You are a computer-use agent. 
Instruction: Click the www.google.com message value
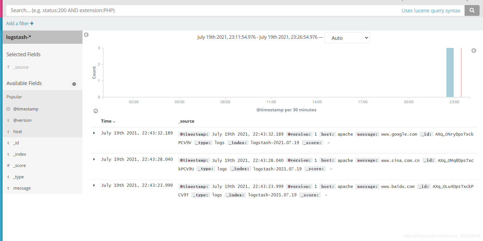pos(399,134)
